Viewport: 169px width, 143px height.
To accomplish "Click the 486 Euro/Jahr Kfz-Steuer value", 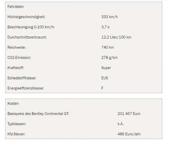I will coord(129,134).
